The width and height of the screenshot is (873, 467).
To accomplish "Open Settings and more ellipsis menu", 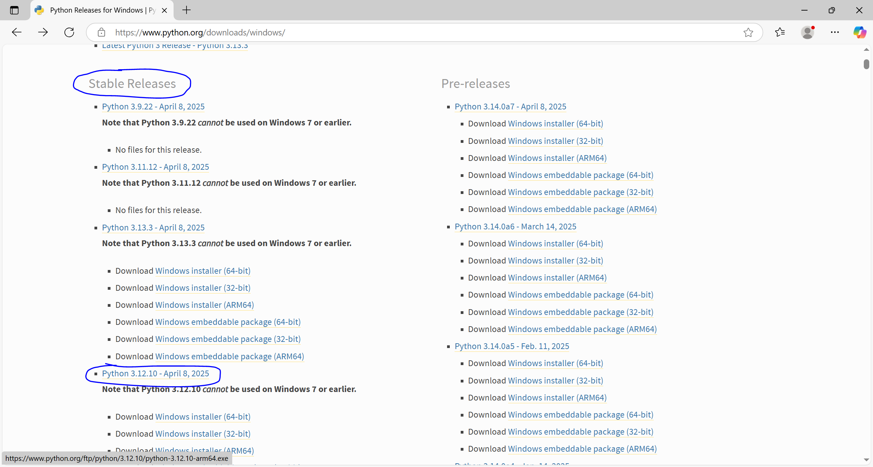I will (x=835, y=32).
